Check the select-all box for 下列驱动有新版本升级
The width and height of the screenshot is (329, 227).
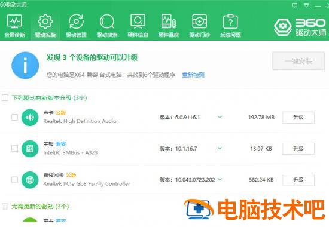(5, 98)
